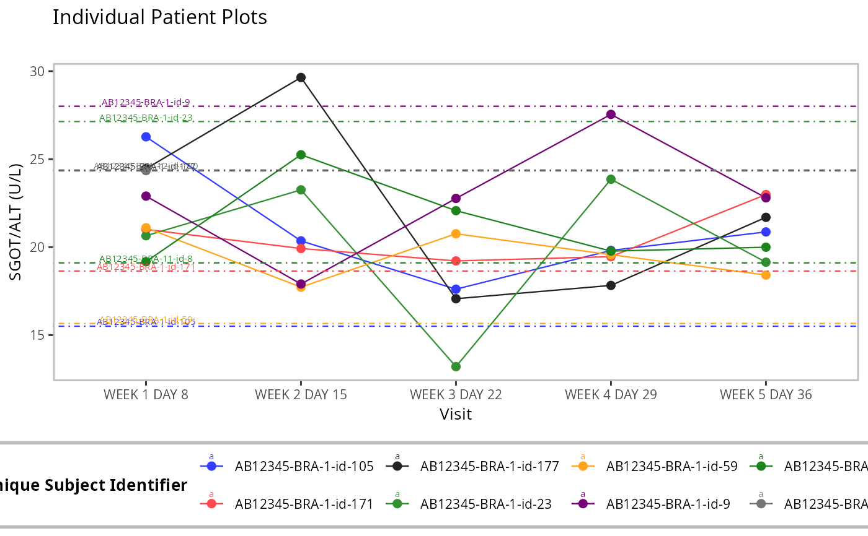The image size is (868, 536).
Task: Select the blue data point at WEEK 1 DAY 8
Action: [x=146, y=137]
